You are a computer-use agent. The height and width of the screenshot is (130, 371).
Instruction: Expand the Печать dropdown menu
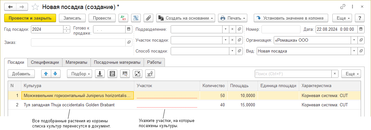coord(232,18)
